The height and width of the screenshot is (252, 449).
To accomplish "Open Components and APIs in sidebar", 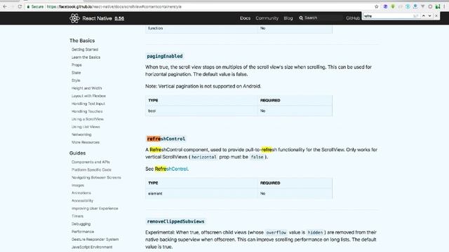I will tap(91, 162).
